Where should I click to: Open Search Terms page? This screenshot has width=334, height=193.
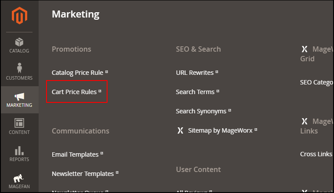click(195, 92)
